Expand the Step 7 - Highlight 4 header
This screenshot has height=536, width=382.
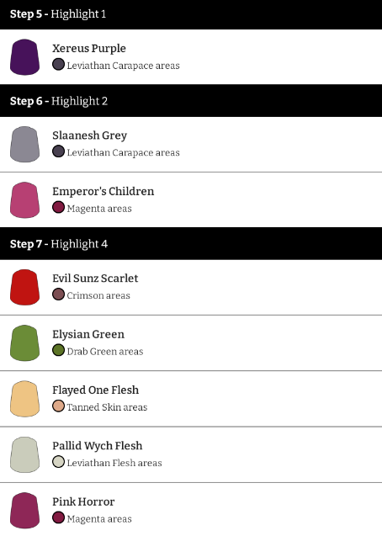191,244
